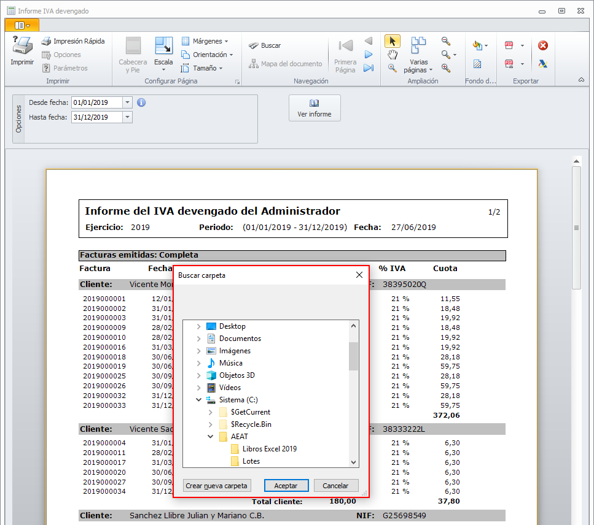
Task: Collapse the Sistema (C:) tree node
Action: (198, 400)
